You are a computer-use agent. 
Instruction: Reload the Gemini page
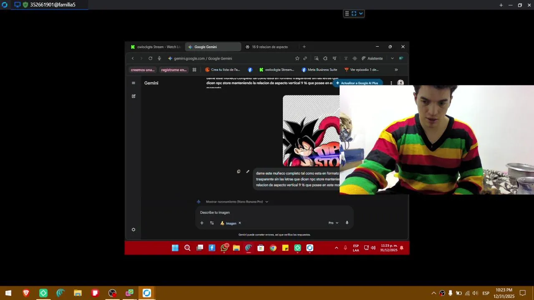[150, 58]
